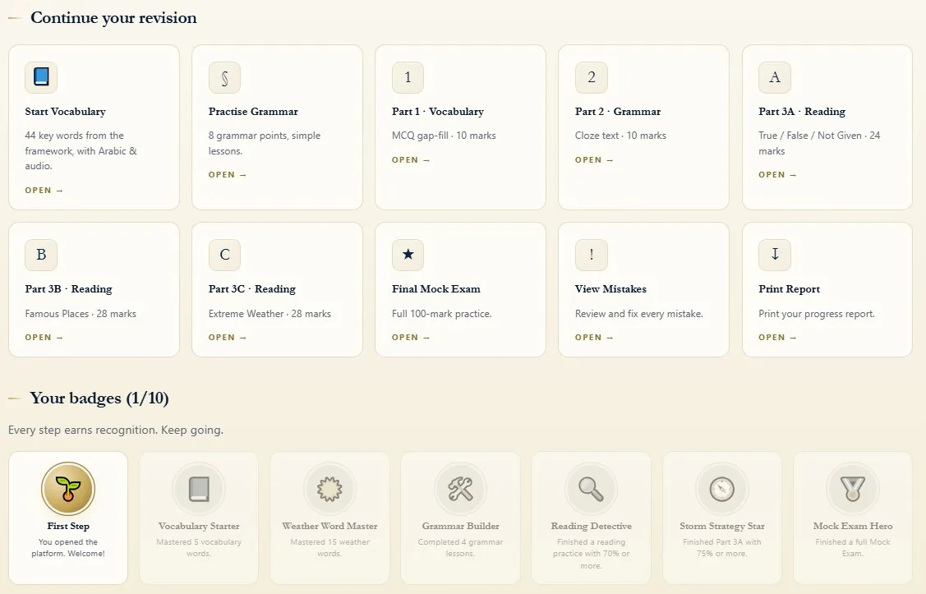The width and height of the screenshot is (926, 594).
Task: Click the letter B Part 3B icon
Action: coord(41,255)
